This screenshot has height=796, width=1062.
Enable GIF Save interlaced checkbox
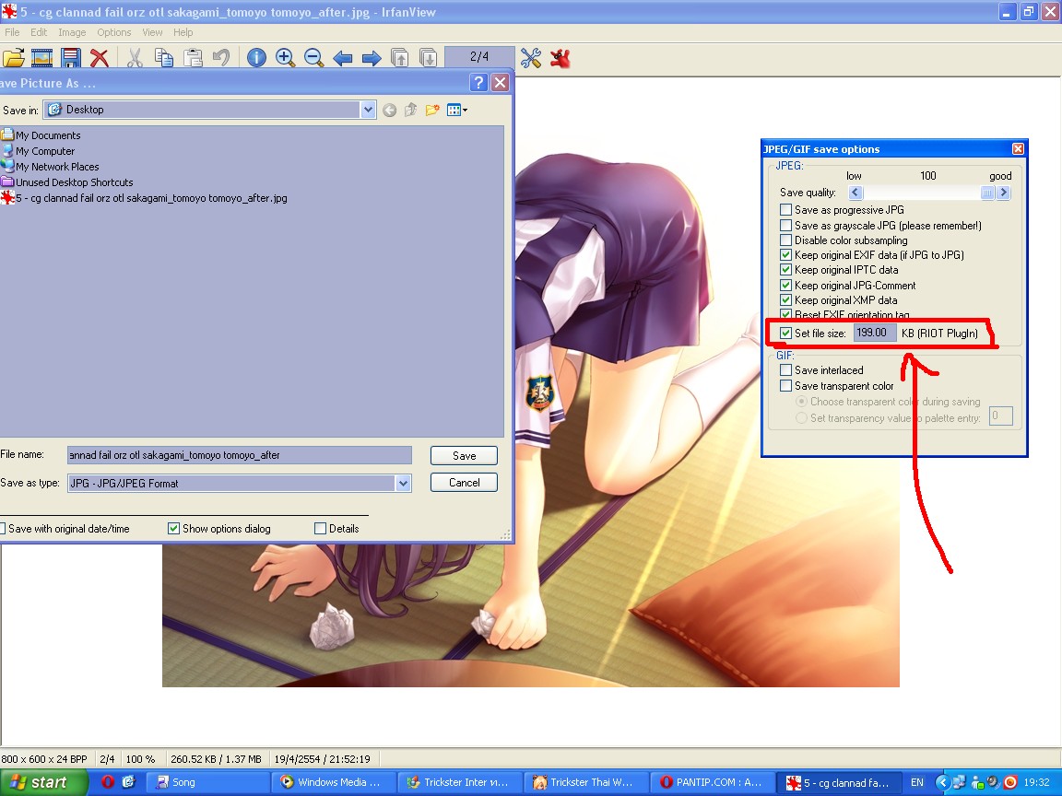click(x=785, y=370)
